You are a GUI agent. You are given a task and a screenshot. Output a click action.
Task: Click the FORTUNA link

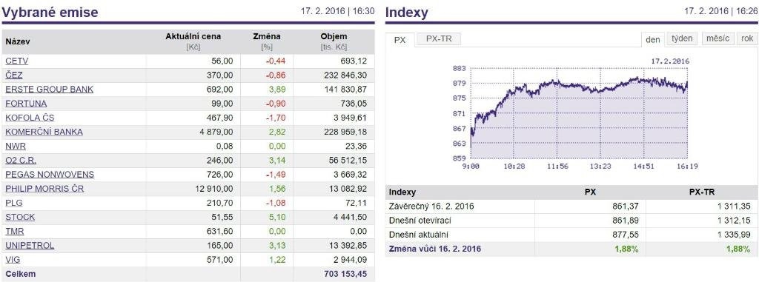(26, 104)
